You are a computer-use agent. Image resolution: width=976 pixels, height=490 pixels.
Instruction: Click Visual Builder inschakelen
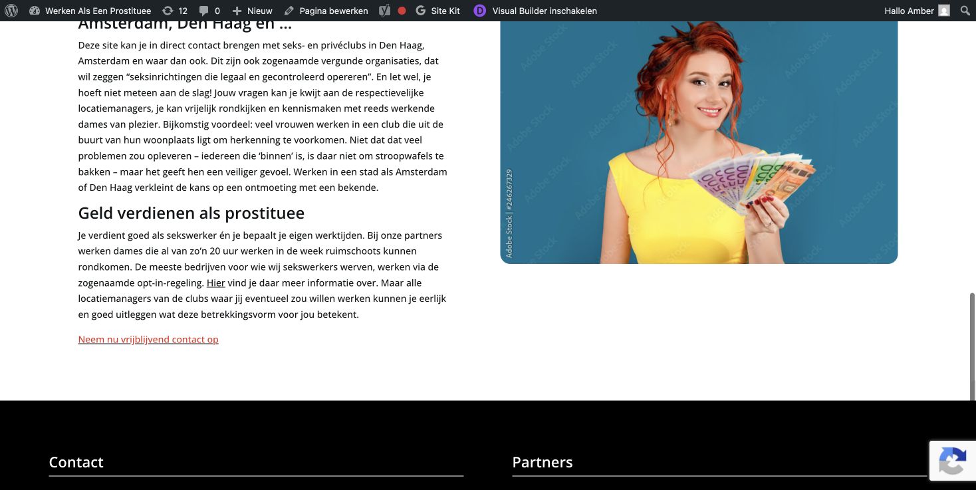545,11
